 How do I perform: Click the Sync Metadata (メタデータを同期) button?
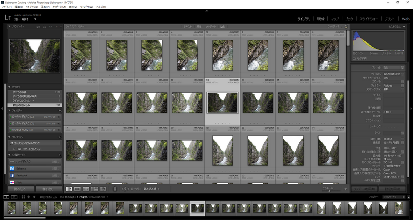[x=364, y=189]
